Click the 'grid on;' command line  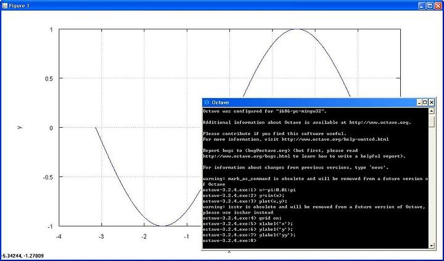[242, 218]
